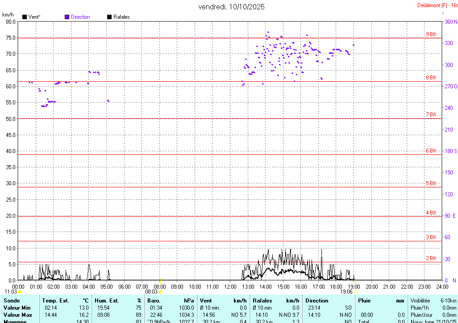The image size is (458, 323).
Task: Click the yellow marker next to 11:03
Action: coord(20,292)
